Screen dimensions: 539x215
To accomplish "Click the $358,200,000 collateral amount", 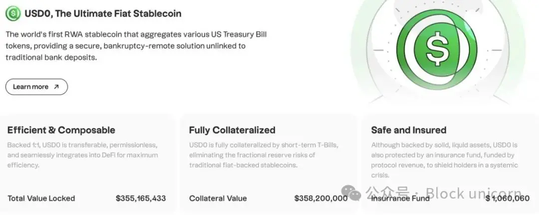I will [321, 198].
